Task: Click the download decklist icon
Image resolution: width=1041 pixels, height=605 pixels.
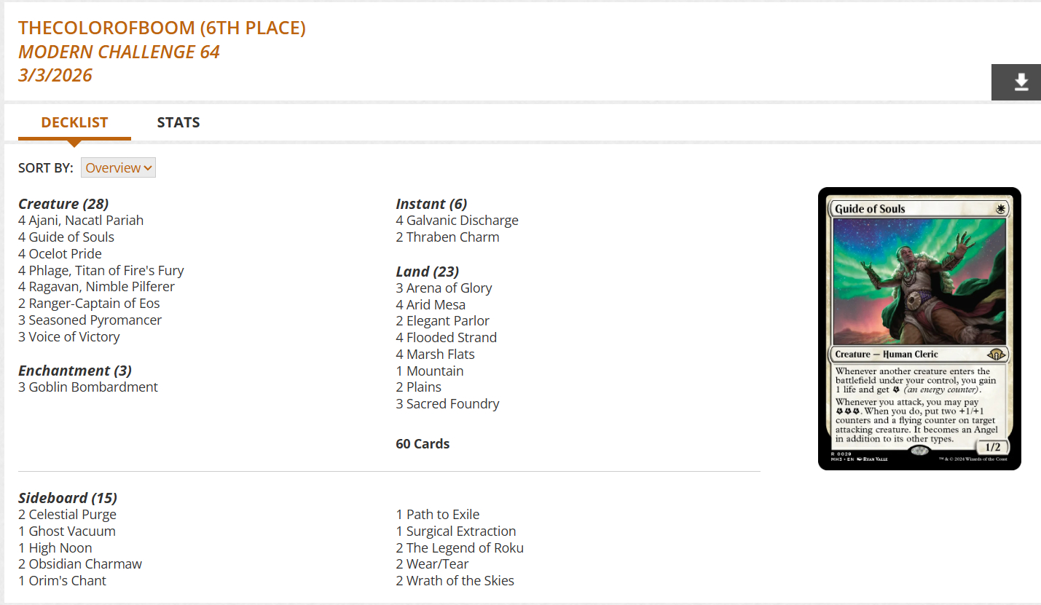Action: (1021, 82)
